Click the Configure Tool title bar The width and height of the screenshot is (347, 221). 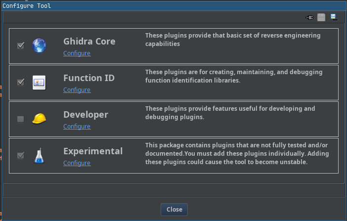pos(173,6)
